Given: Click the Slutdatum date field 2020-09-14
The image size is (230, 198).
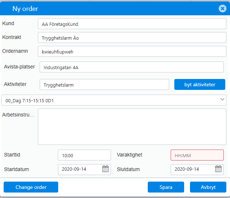Looking at the screenshot, I should pos(197,170).
